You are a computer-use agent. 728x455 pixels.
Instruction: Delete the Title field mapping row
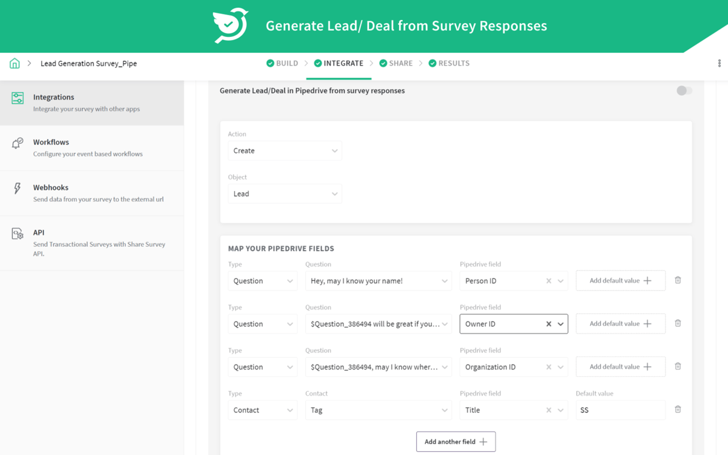pos(678,409)
